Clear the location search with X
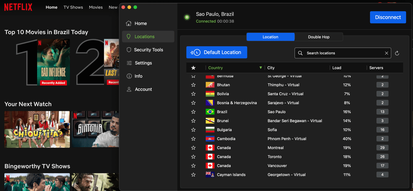This screenshot has height=191, width=413. pos(386,53)
